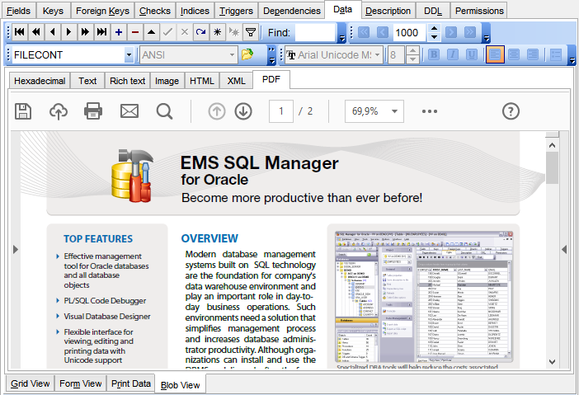Image resolution: width=579 pixels, height=395 pixels.
Task: Switch to Form View
Action: (81, 384)
